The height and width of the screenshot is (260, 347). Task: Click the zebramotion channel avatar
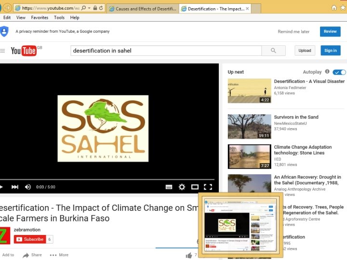(x=5, y=235)
